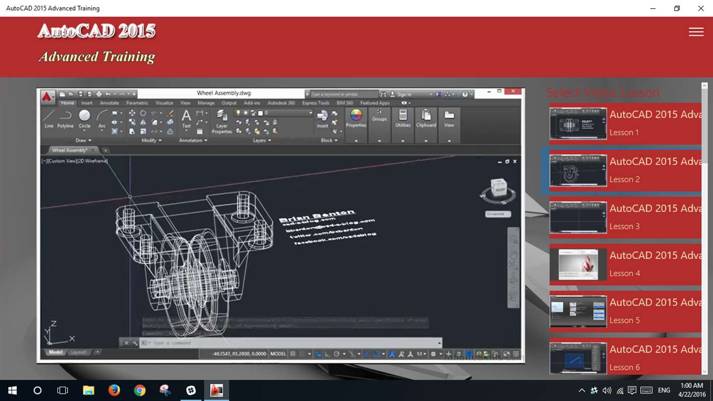Viewport: 713px width, 401px height.
Task: Open Layer Properties manager
Action: click(x=222, y=122)
